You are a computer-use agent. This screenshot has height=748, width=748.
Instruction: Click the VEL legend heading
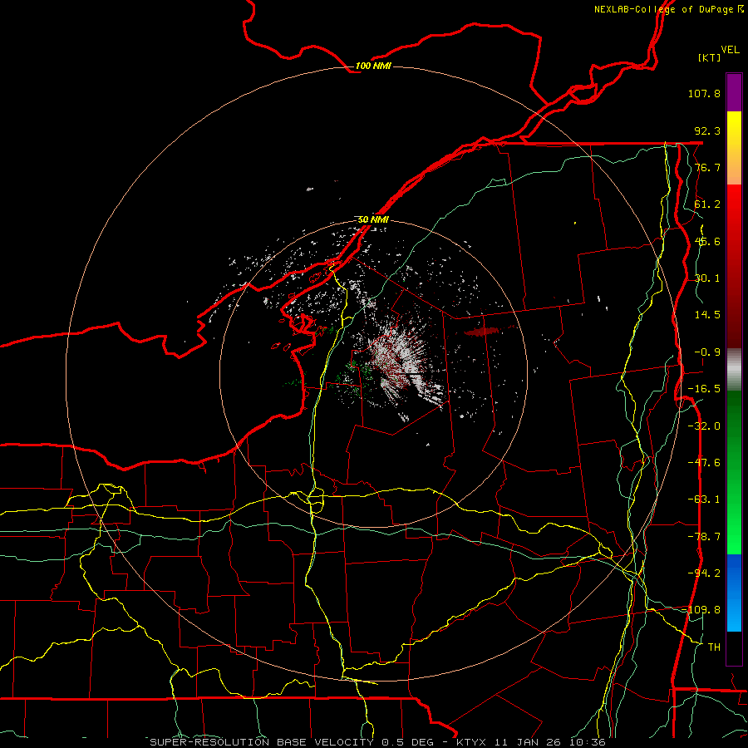pyautogui.click(x=730, y=50)
